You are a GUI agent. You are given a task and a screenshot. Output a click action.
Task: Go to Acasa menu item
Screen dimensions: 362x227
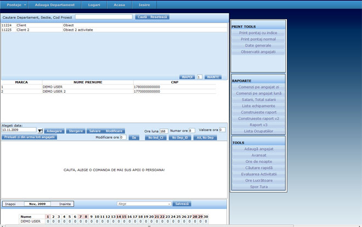tap(119, 5)
